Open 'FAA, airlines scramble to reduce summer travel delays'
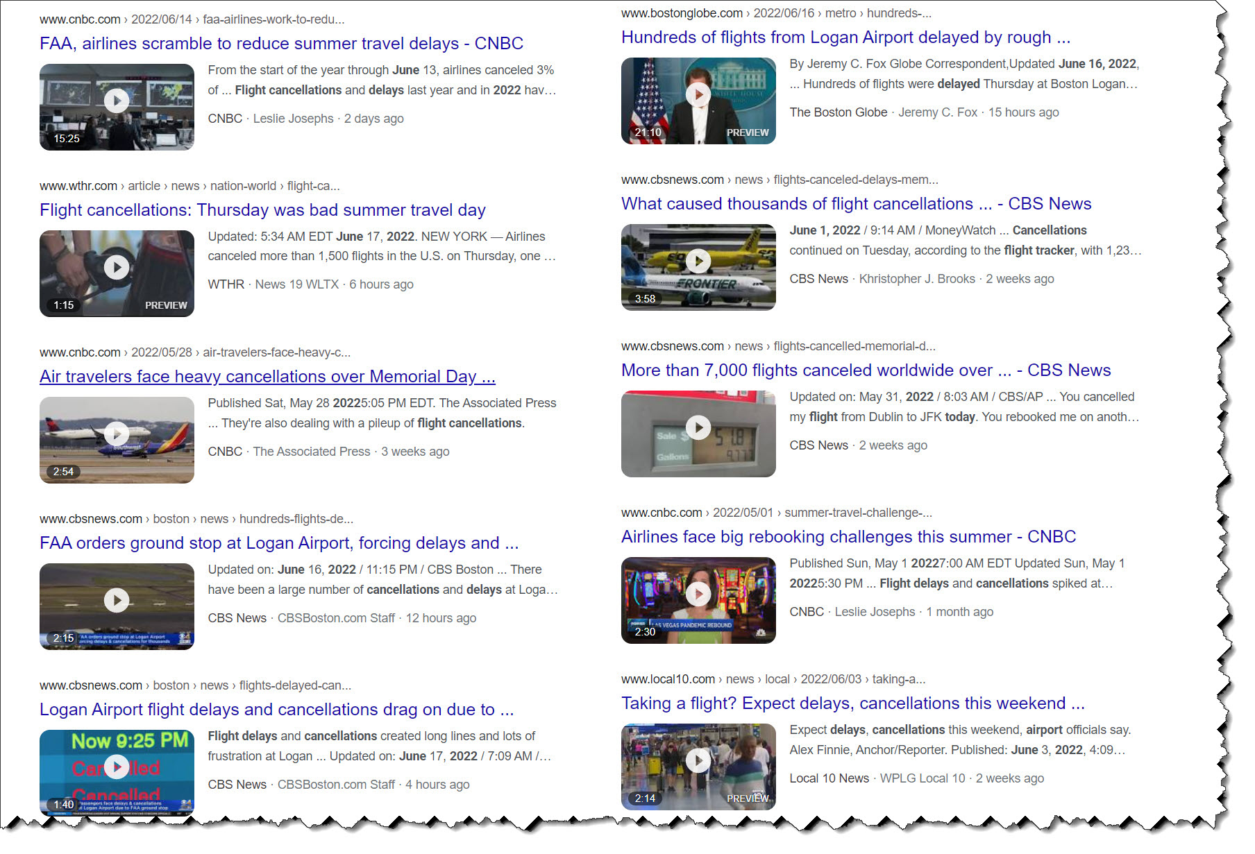The height and width of the screenshot is (854, 1255). (x=281, y=44)
